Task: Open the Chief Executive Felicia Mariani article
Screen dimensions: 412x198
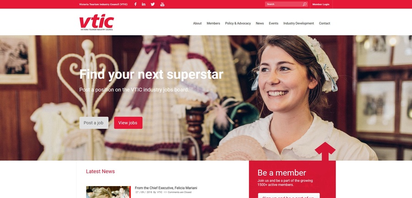Action: pos(166,188)
